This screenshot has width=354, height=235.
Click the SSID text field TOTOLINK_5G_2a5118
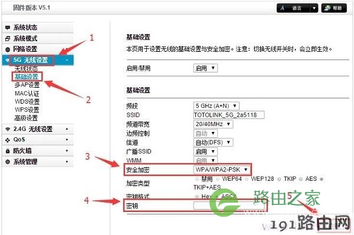(x=229, y=115)
